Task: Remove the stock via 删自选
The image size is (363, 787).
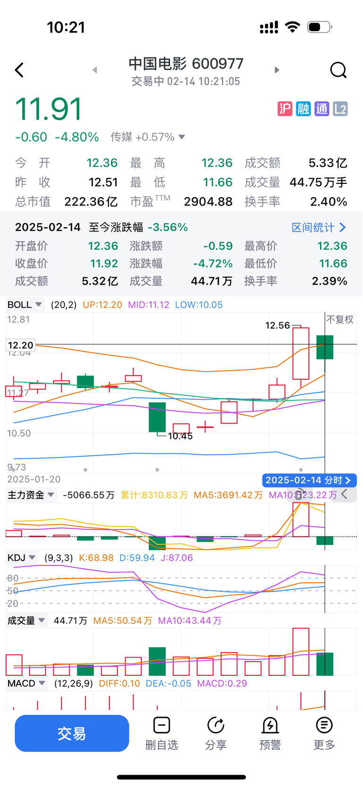Action: pos(161,734)
